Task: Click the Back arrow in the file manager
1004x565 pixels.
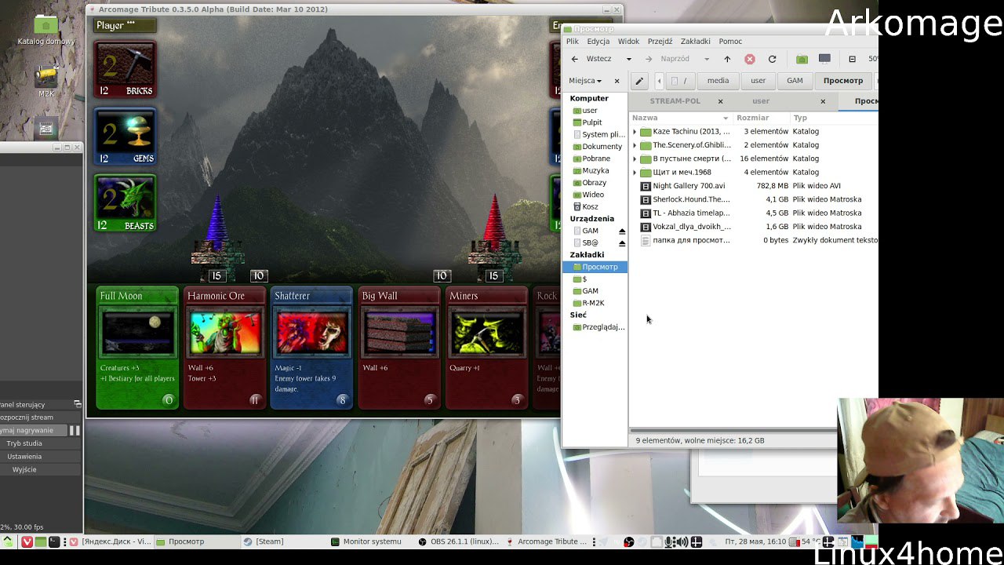Action: click(575, 59)
